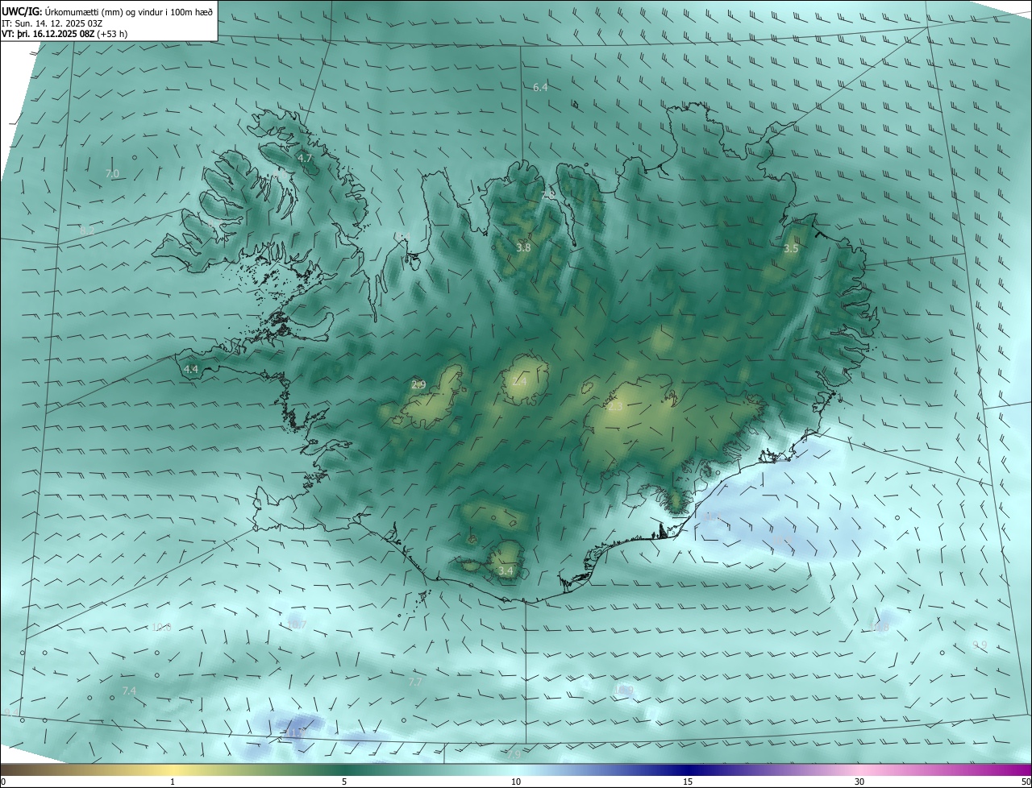Click the 2.4 value label on Hofsjökull glacier

click(519, 382)
